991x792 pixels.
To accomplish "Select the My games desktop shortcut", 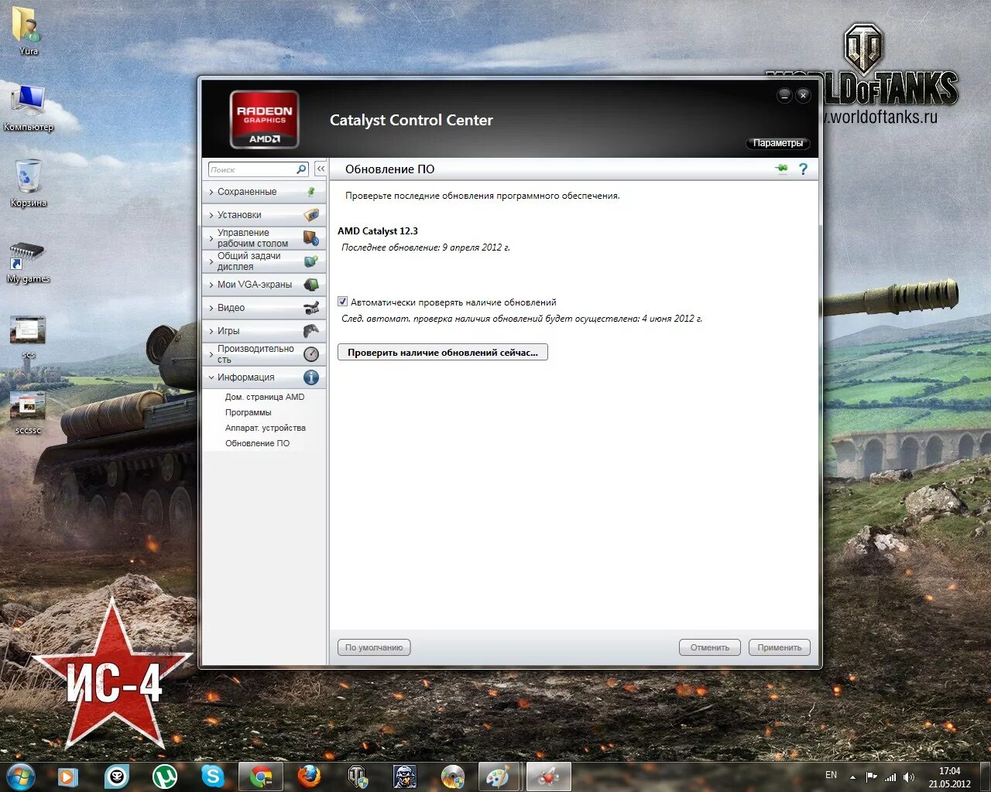I will tap(28, 263).
